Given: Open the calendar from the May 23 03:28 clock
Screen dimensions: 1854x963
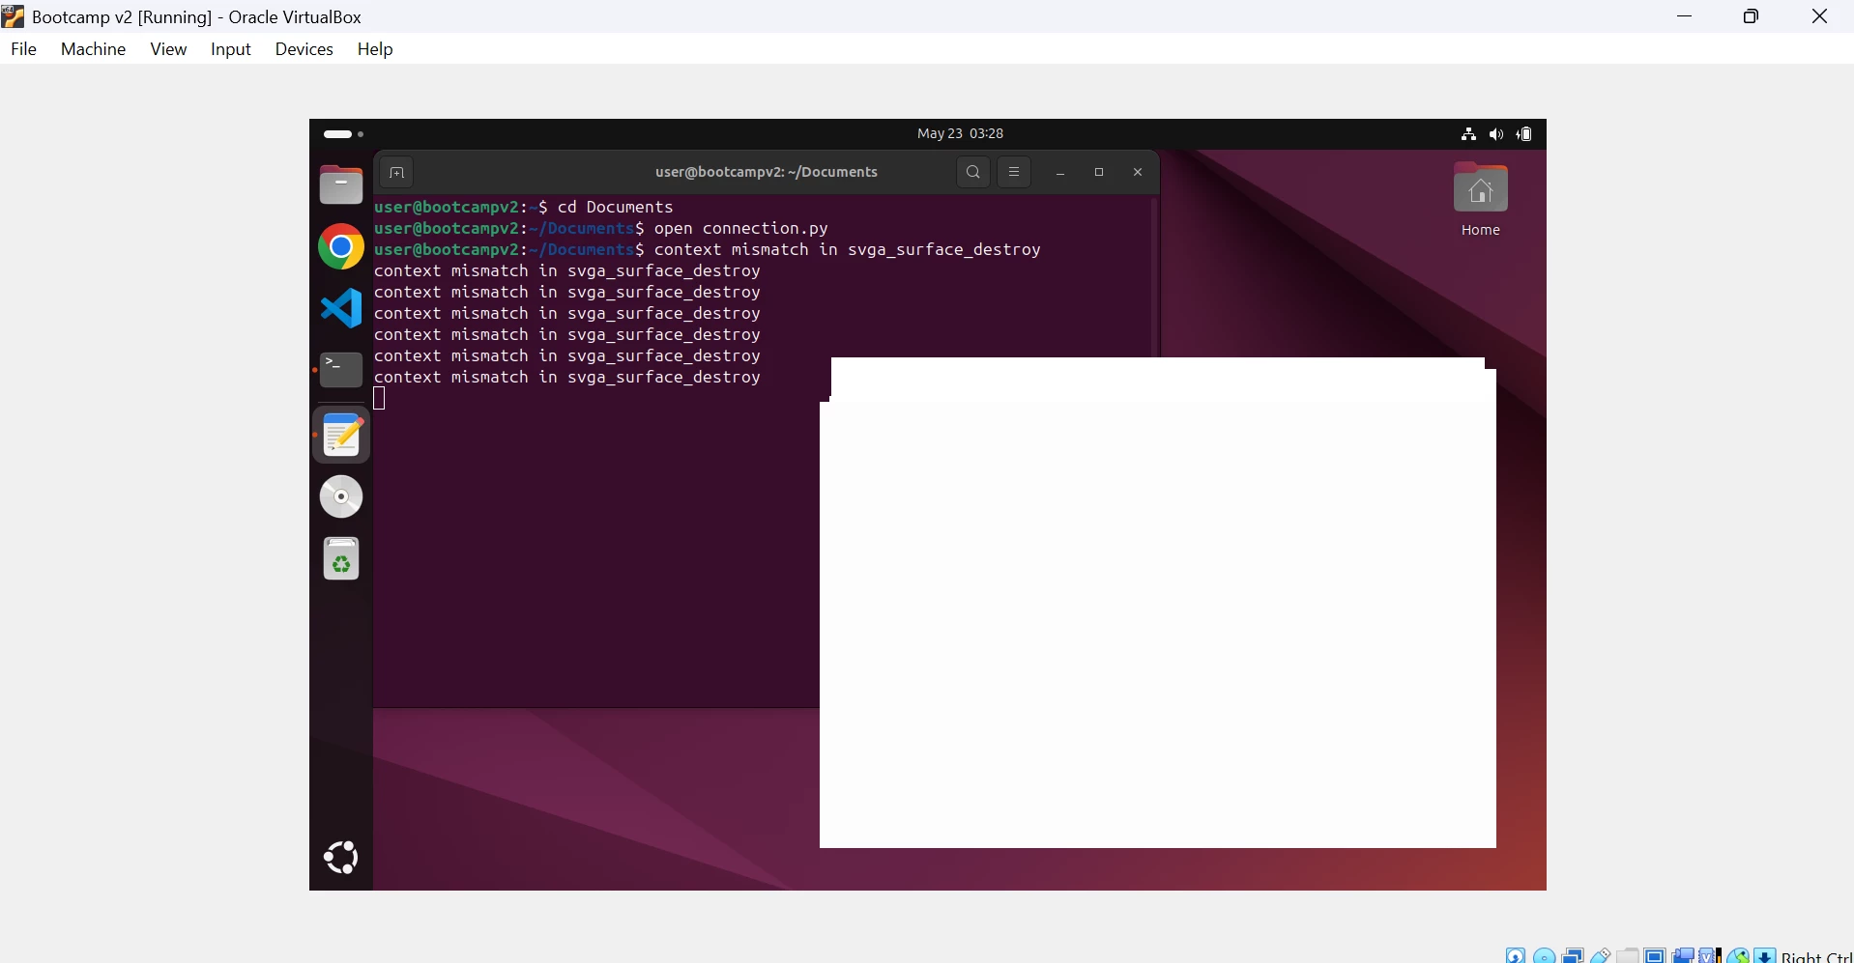Looking at the screenshot, I should pos(961,134).
